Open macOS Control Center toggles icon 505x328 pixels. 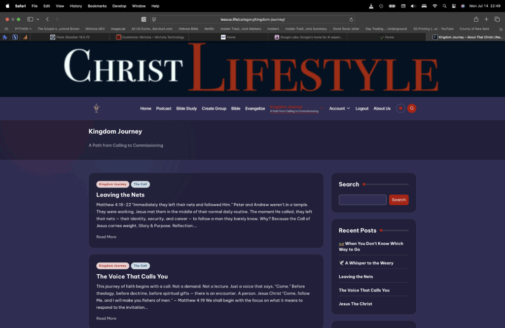tap(454, 6)
